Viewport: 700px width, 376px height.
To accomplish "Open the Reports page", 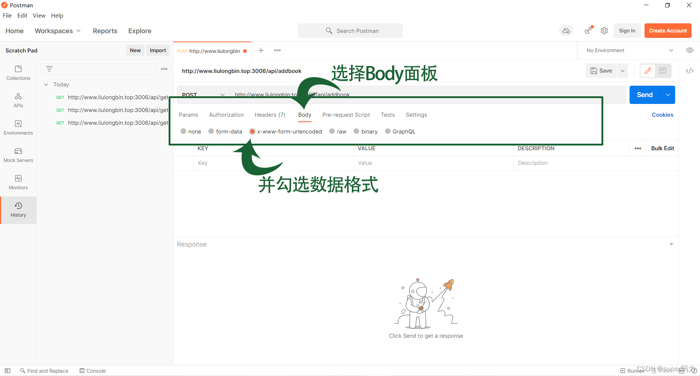I will click(105, 31).
